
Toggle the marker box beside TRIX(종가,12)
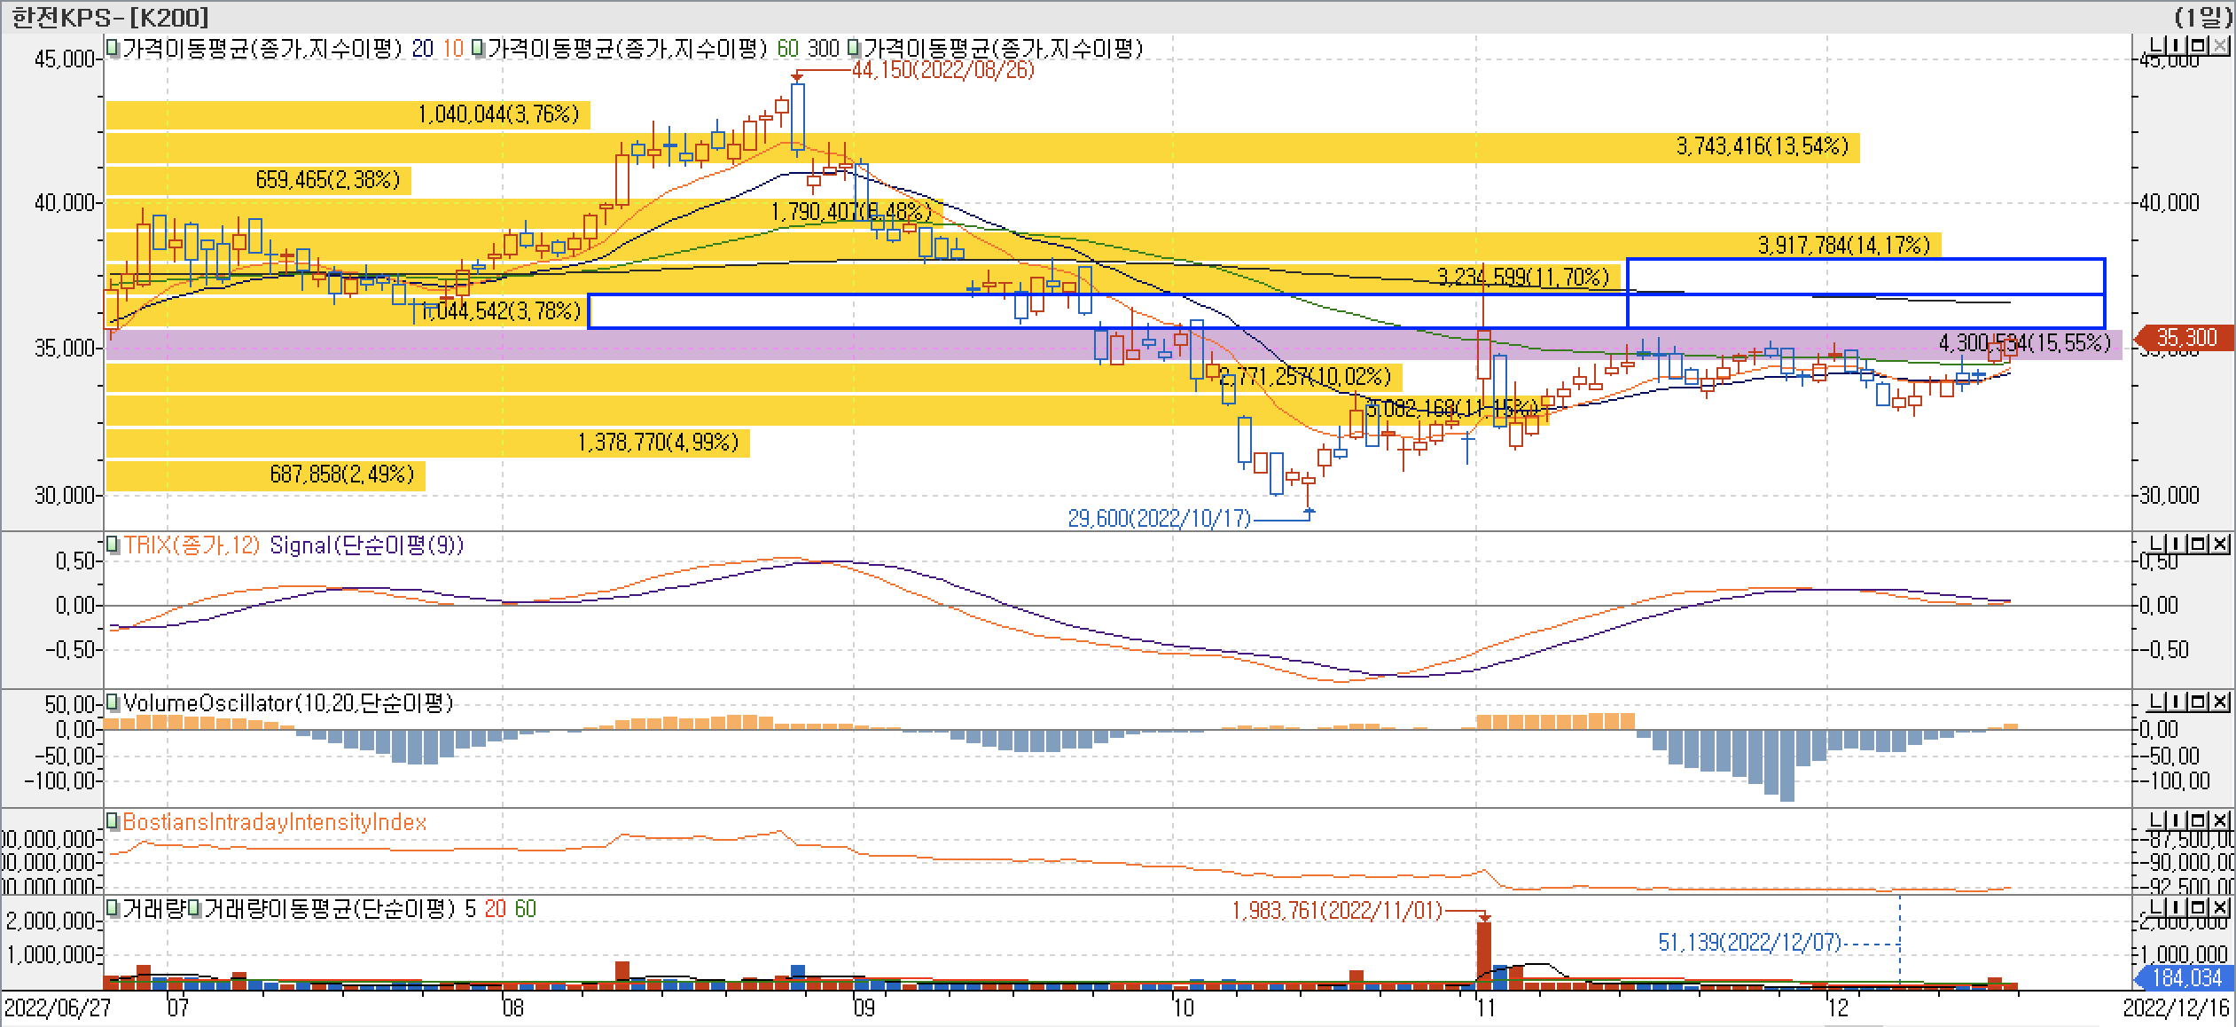point(113,545)
